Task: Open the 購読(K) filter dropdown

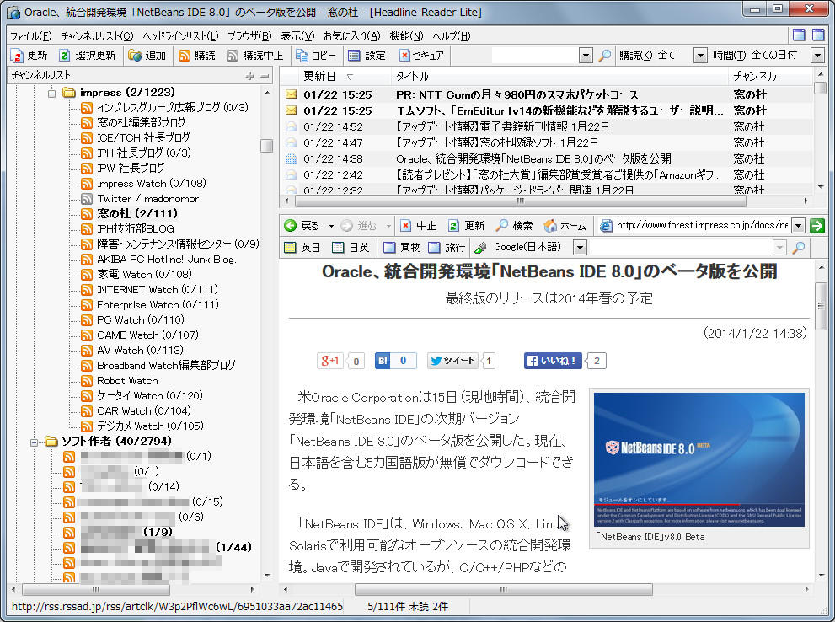Action: tap(699, 56)
